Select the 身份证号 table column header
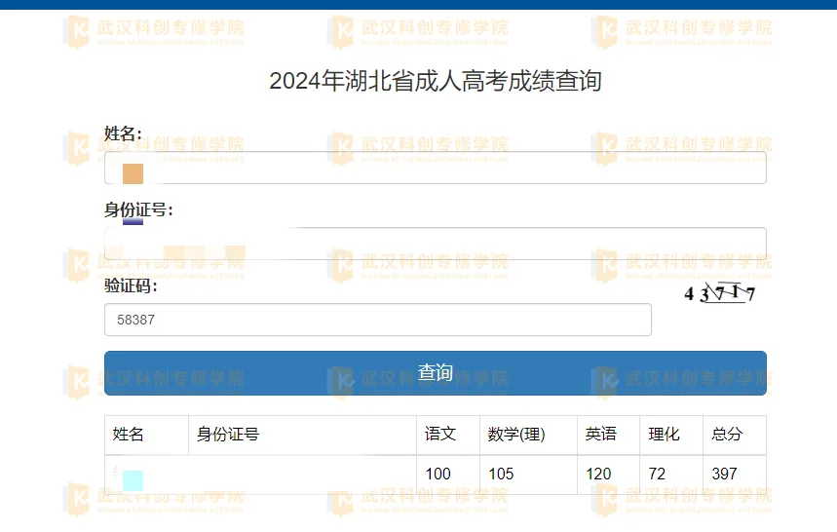Screen dimensions: 837x532 click(228, 435)
